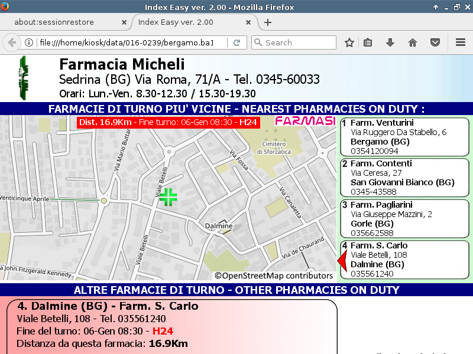Reload the current page
This screenshot has width=473, height=354.
coord(237,42)
